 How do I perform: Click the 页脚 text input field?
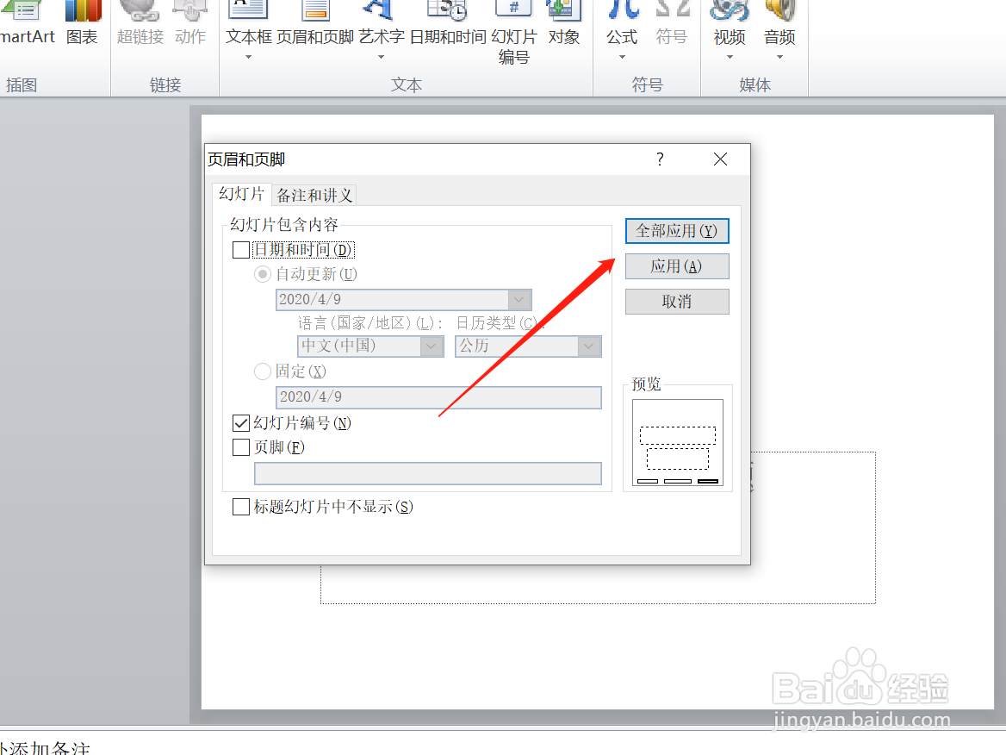[427, 473]
